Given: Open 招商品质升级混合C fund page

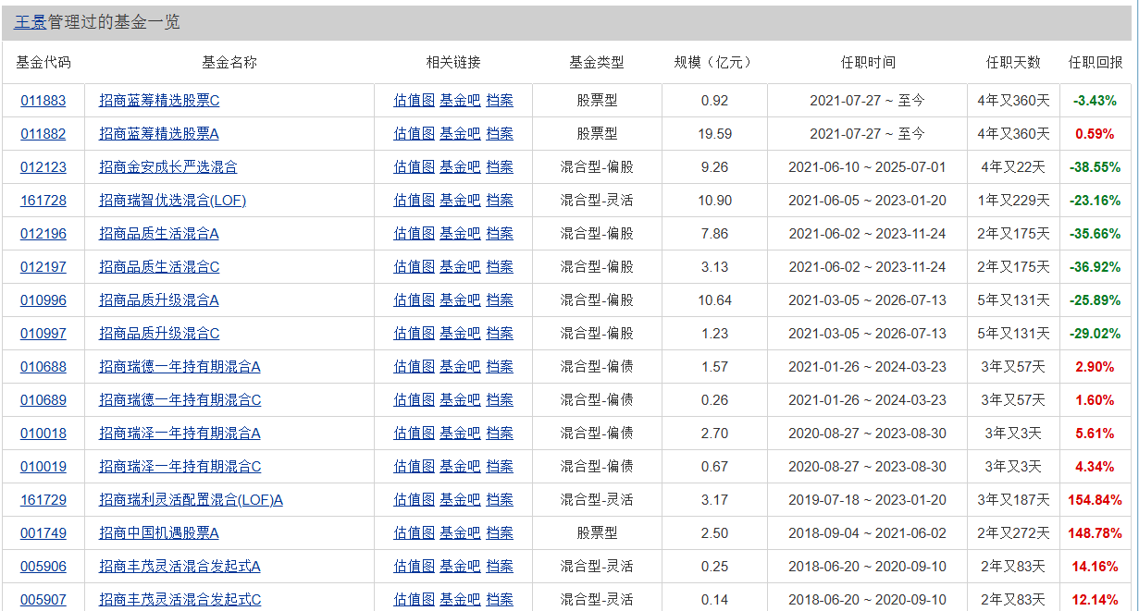Looking at the screenshot, I should click(159, 334).
